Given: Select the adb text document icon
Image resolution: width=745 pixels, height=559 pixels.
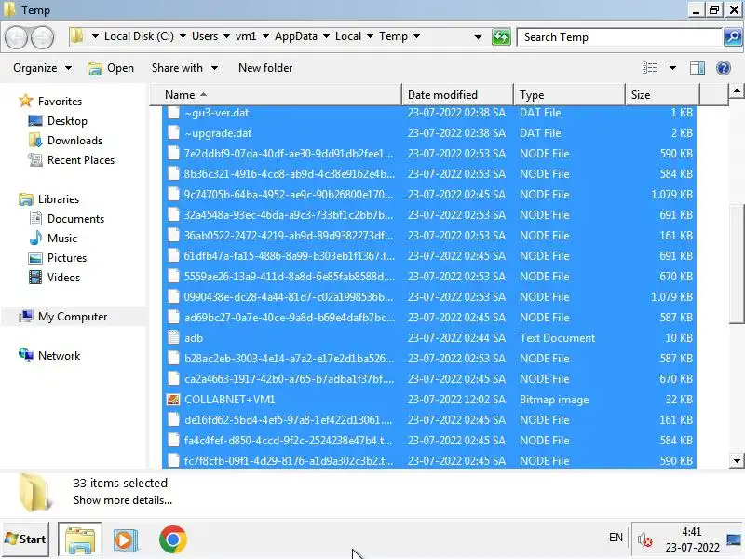Looking at the screenshot, I should pos(173,338).
